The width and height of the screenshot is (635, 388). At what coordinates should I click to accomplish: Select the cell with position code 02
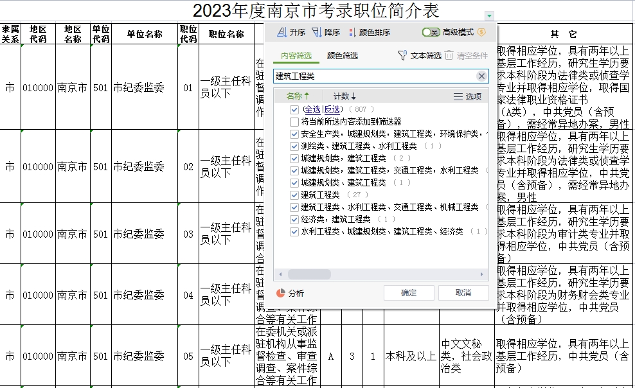[x=188, y=166]
